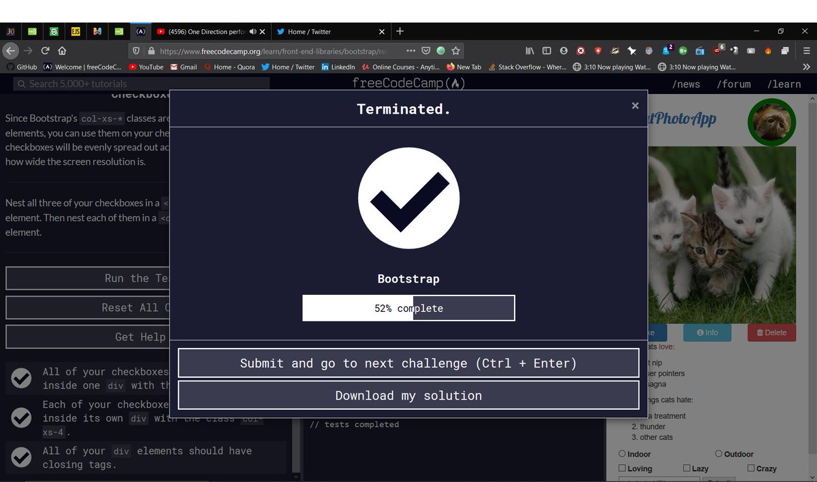Open the page actions three-dot menu
The image size is (817, 482).
pos(411,50)
